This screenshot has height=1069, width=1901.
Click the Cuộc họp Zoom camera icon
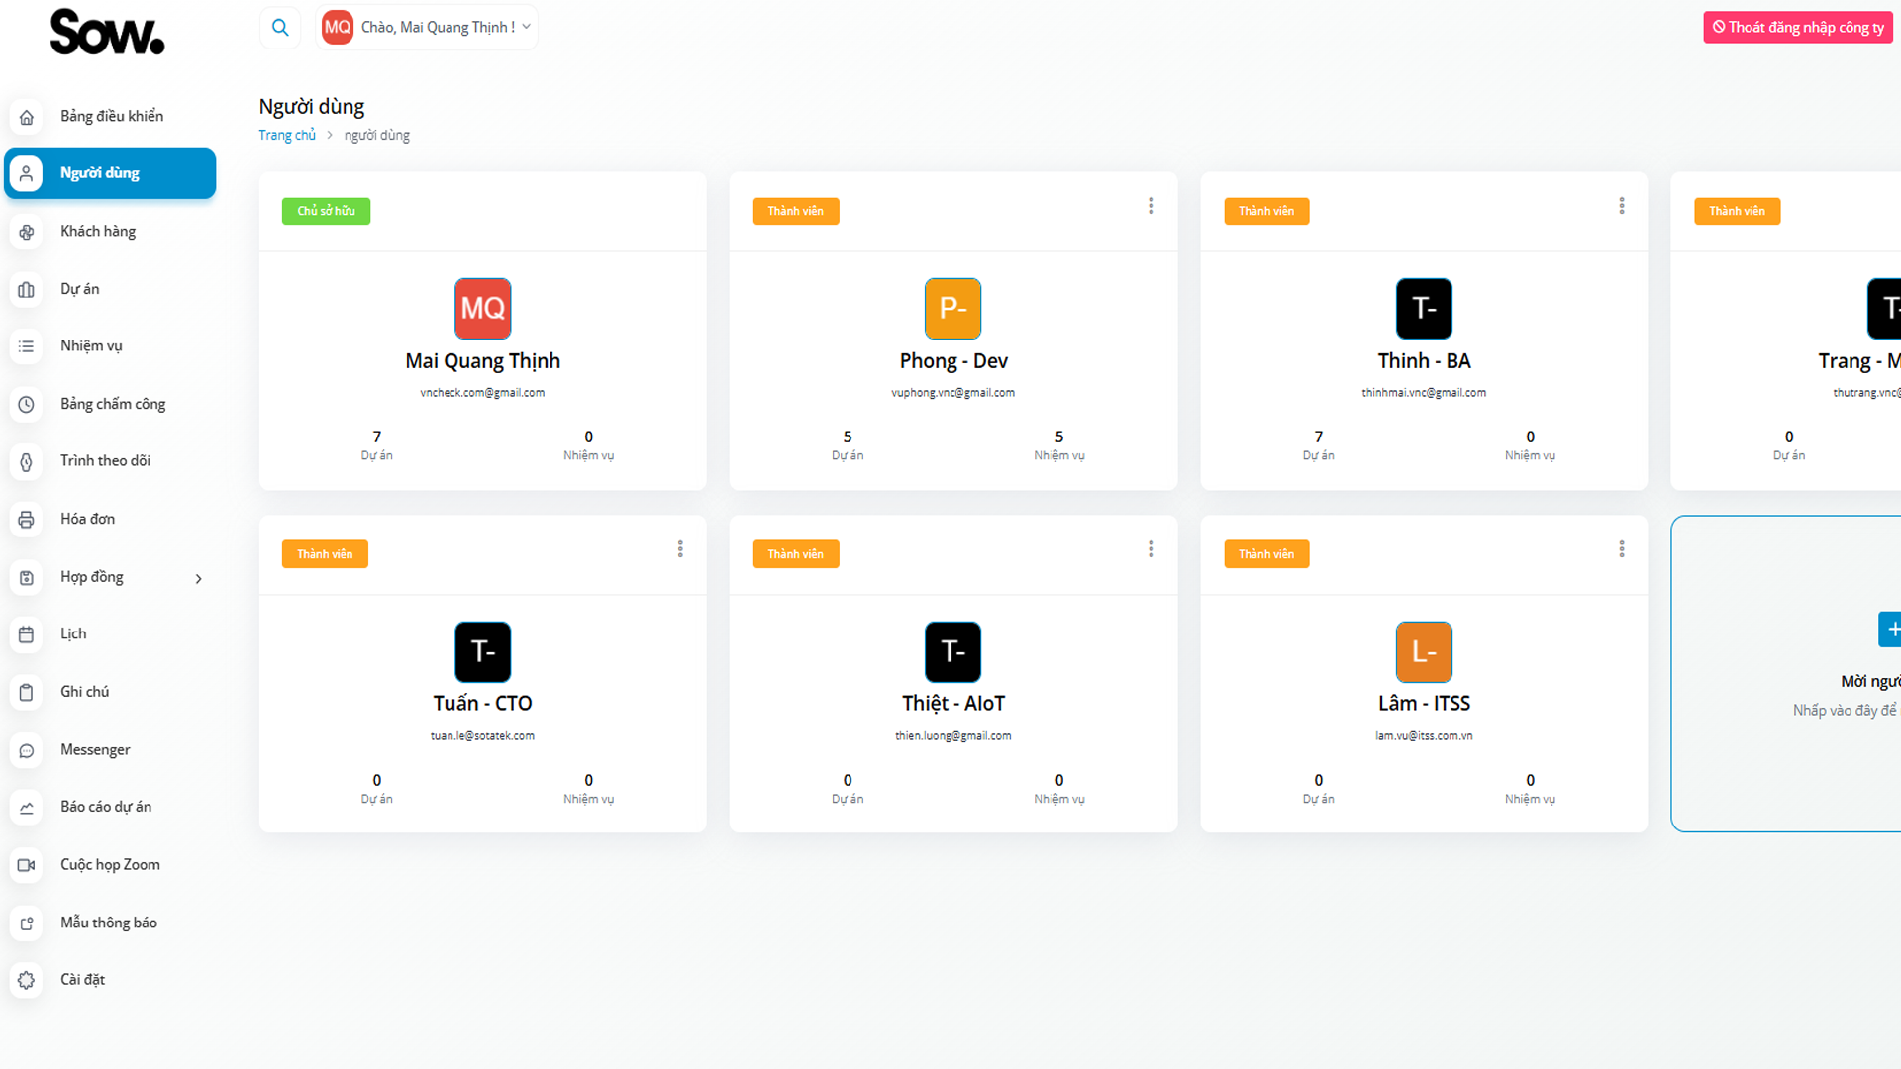[x=27, y=865]
